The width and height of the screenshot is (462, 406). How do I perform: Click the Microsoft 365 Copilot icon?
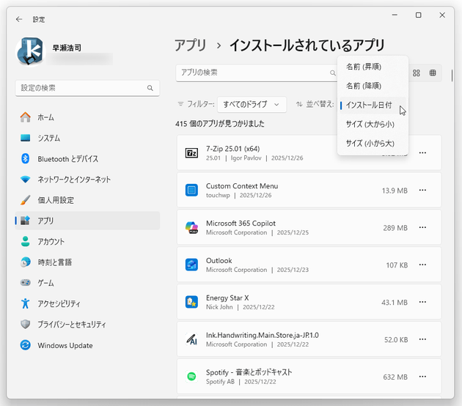coord(191,228)
